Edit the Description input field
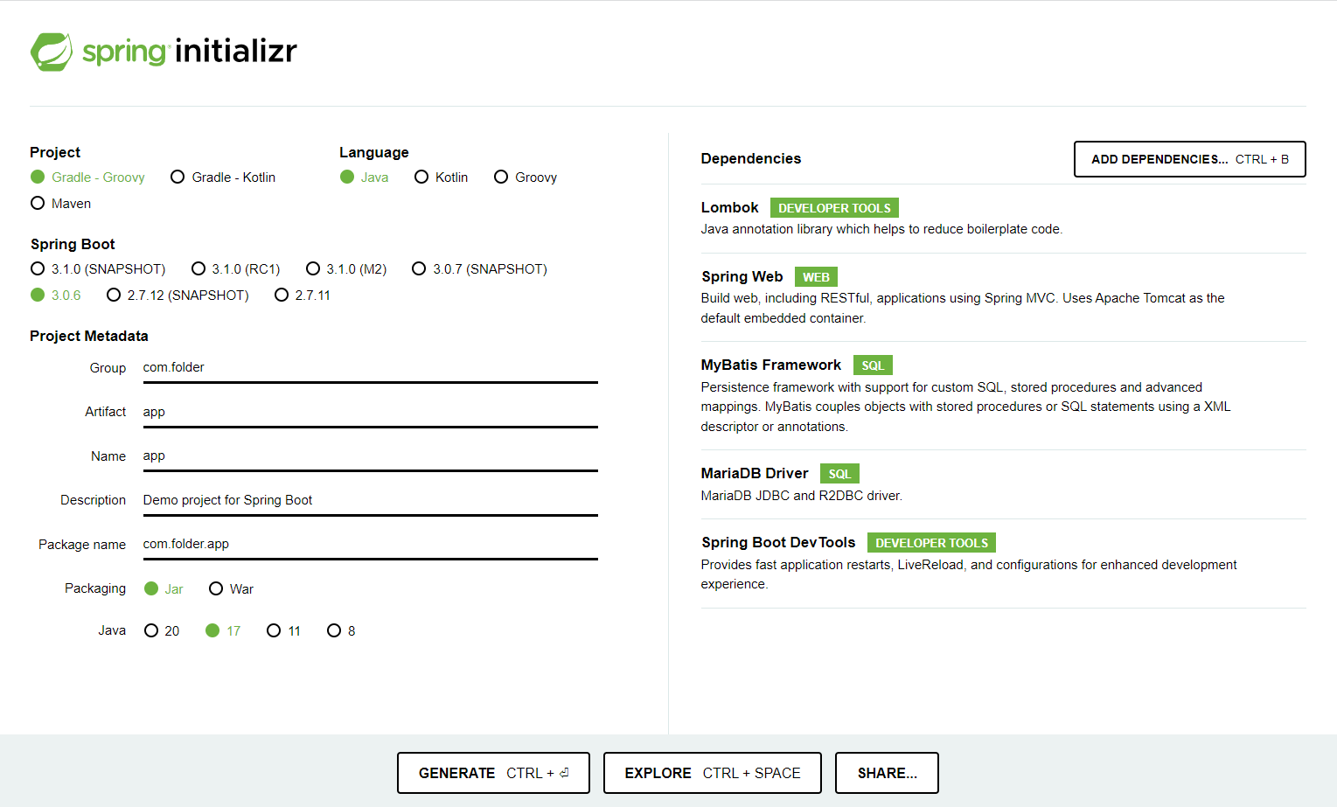 tap(371, 500)
